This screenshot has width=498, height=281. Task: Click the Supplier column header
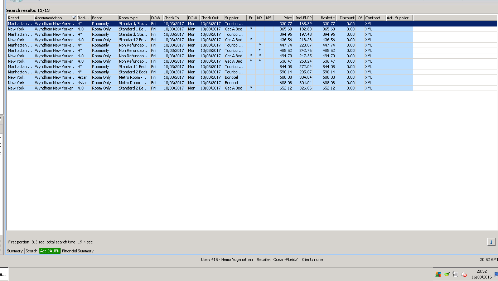click(x=235, y=18)
